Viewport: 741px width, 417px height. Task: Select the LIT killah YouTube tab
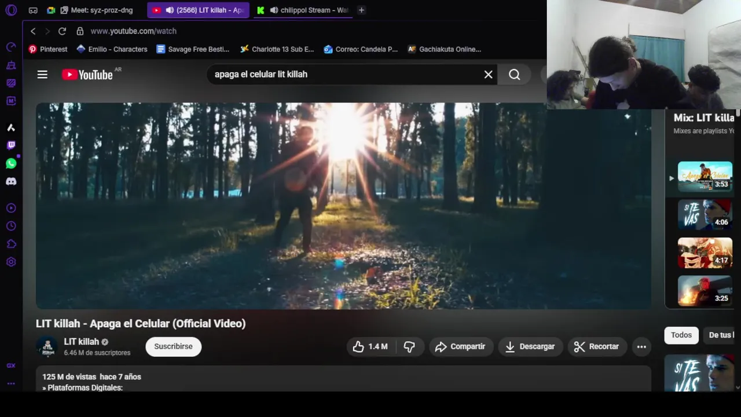click(x=198, y=10)
